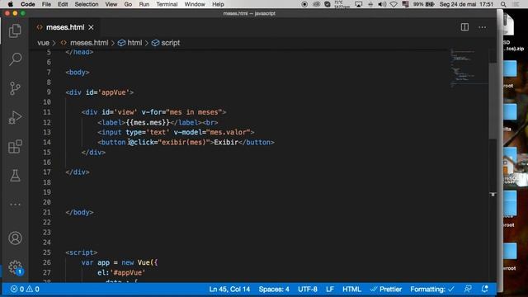Open the Edit menu
Screen dimensions: 528x297
[63, 4]
